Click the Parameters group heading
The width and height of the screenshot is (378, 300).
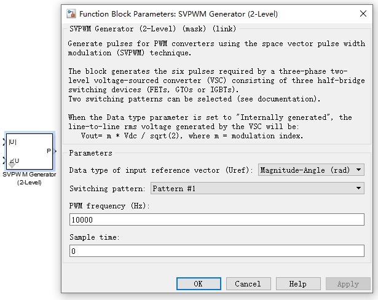pos(90,153)
